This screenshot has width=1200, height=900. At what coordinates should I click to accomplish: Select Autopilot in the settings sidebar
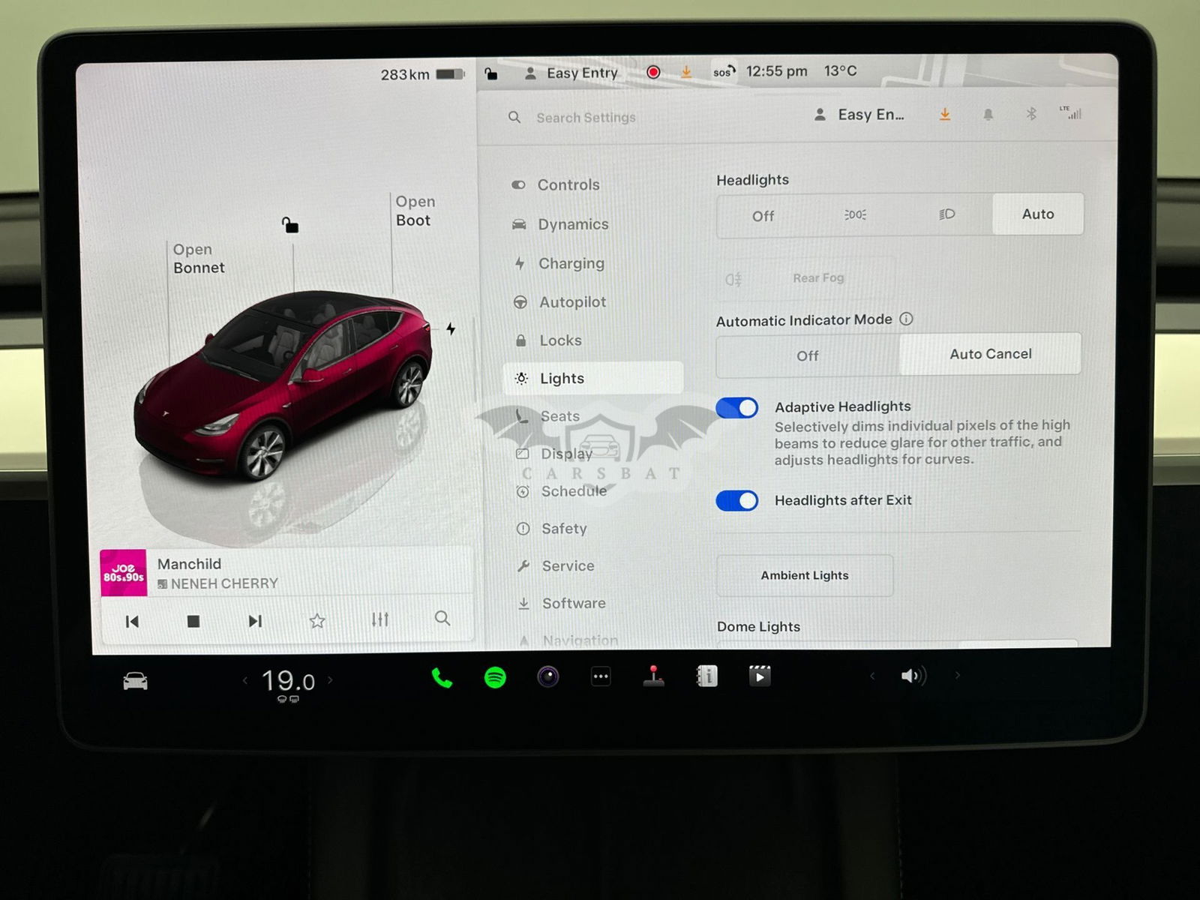(x=572, y=302)
